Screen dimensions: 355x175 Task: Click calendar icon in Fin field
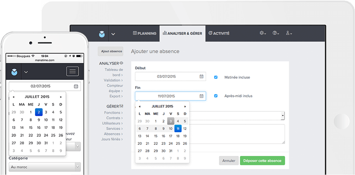(x=201, y=96)
